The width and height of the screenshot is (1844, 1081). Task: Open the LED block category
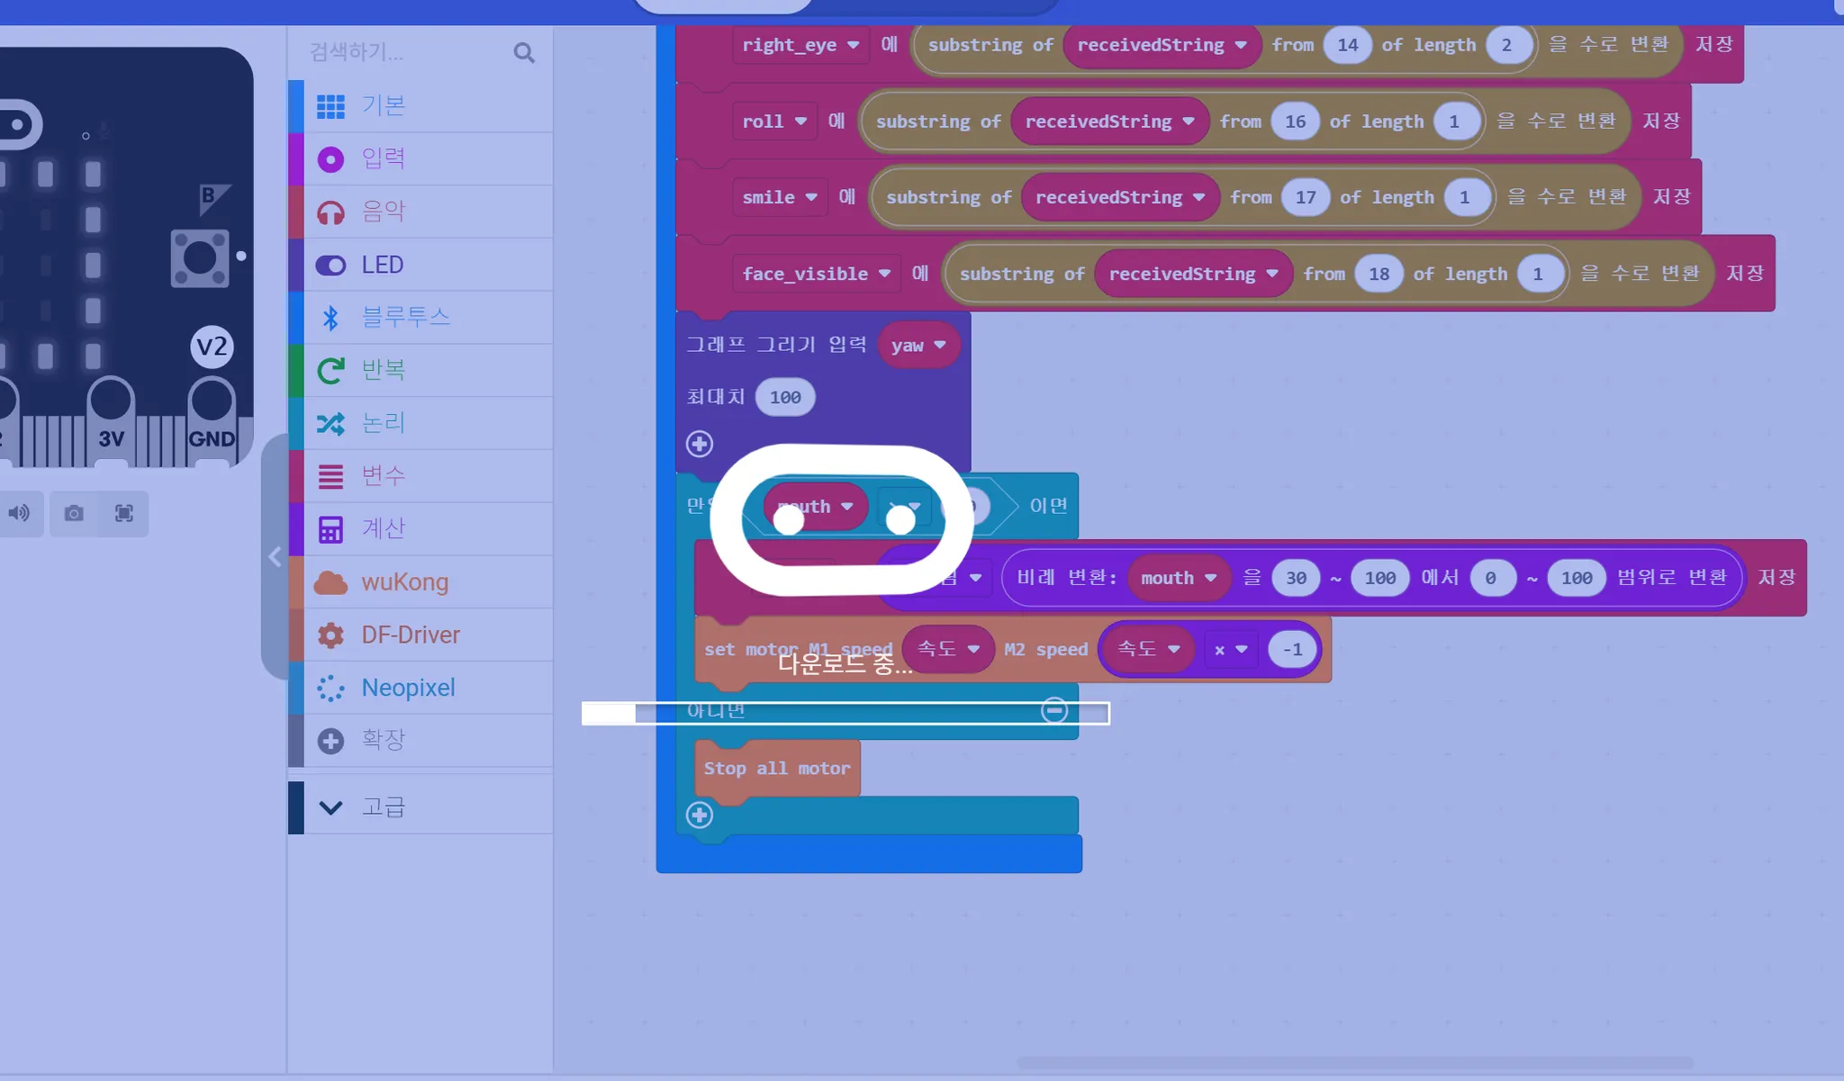coord(382,265)
